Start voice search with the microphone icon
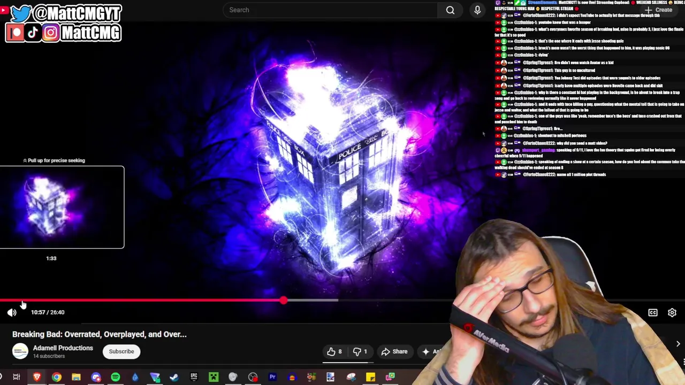Screen dimensions: 685x385 (477, 10)
